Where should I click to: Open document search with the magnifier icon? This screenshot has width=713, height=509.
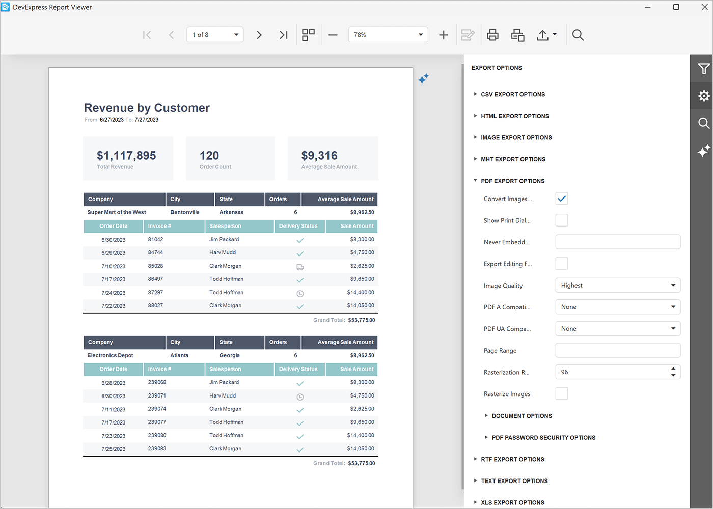click(578, 35)
